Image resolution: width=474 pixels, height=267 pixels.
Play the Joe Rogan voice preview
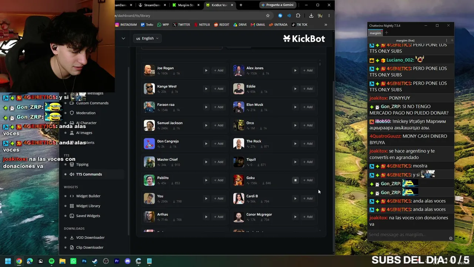[206, 70]
